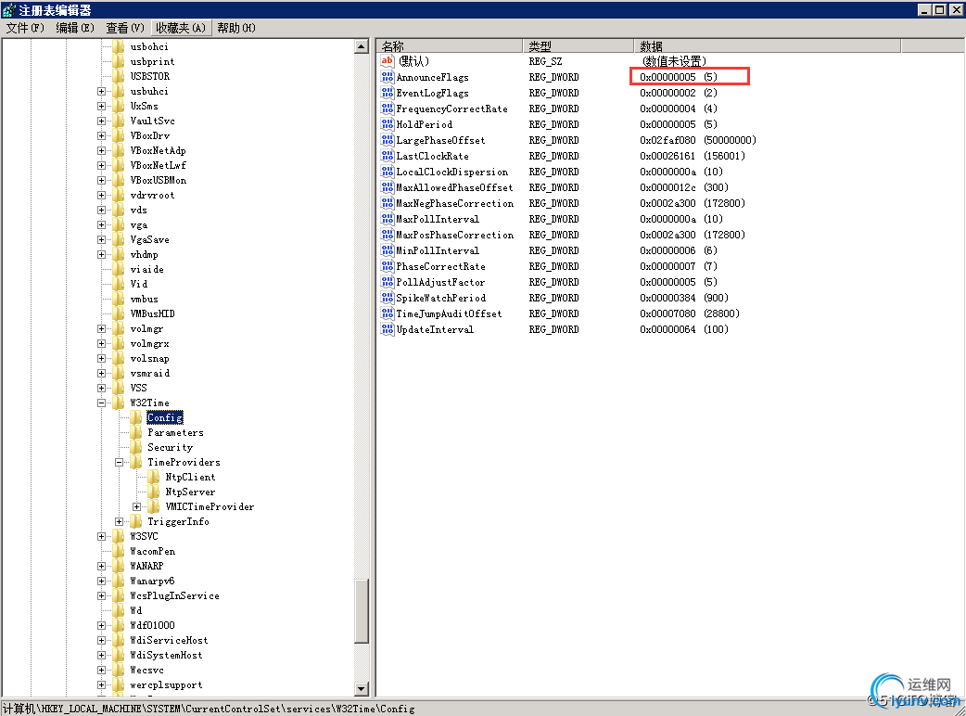Click the data value 0x00007080 (28800)
Screen dimensions: 966x716
click(690, 313)
